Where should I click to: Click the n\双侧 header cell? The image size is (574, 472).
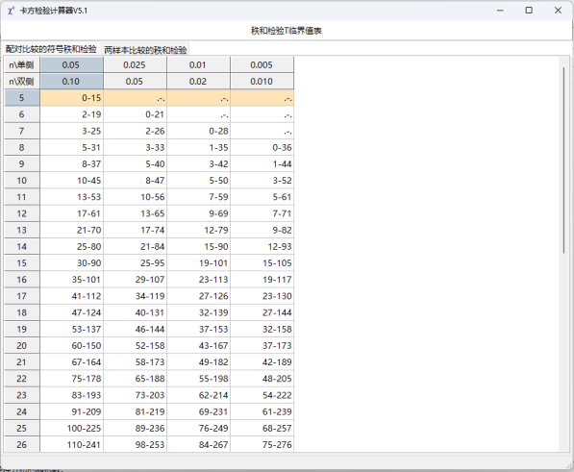click(22, 81)
